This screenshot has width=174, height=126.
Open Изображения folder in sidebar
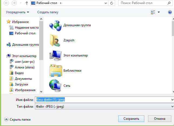tap(25, 90)
